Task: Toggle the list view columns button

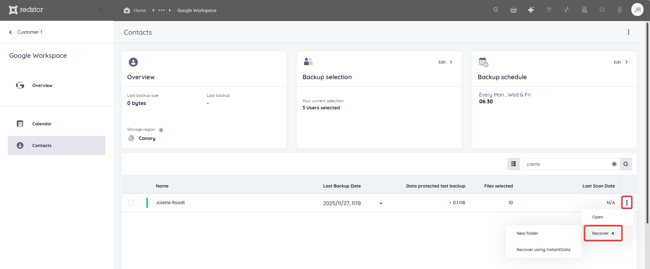Action: tap(514, 164)
